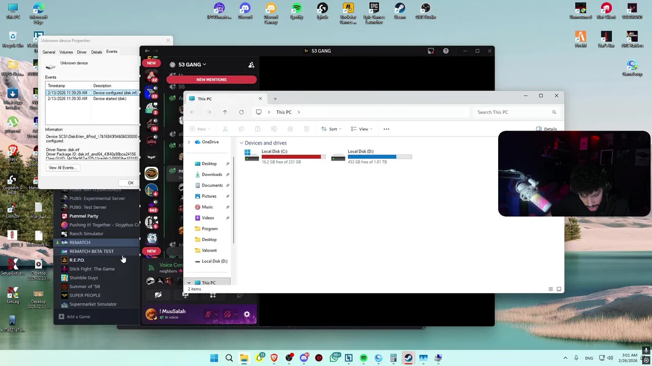Click Search icon in Explorer search box

[x=554, y=112]
